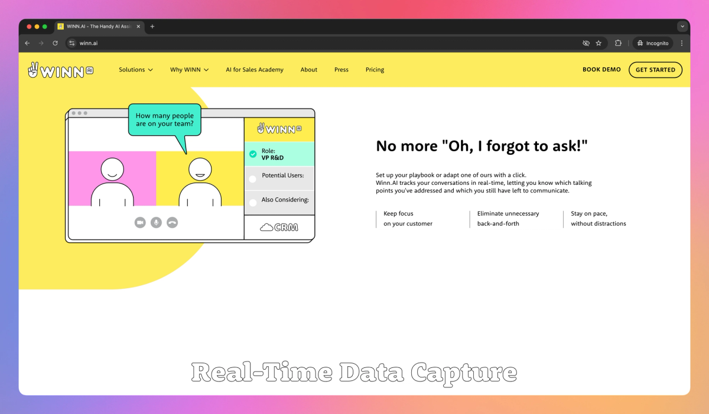Reload the page with refresh icon

[56, 43]
